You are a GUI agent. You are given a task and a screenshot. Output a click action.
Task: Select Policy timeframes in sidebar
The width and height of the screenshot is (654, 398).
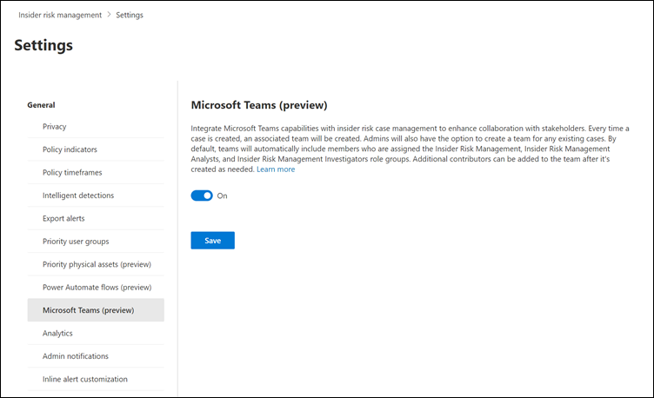96,172
